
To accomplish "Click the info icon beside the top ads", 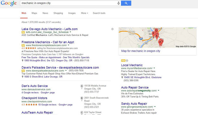I will click(112, 29).
